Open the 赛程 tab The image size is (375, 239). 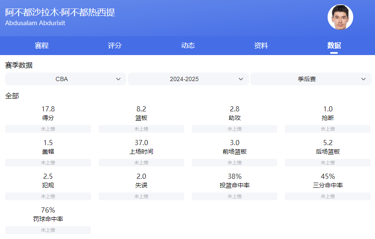pyautogui.click(x=41, y=45)
